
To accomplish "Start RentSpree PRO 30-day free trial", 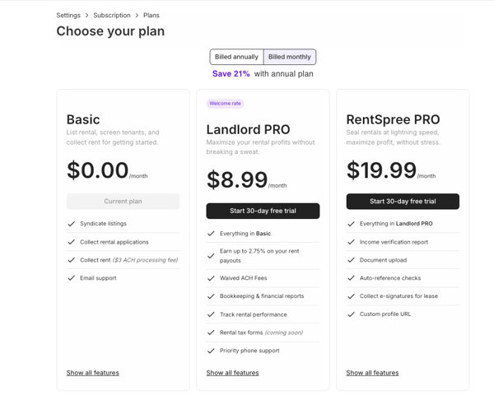I will click(403, 201).
